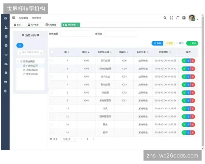Toggle the select-all checkbox in table header

click(x=52, y=52)
